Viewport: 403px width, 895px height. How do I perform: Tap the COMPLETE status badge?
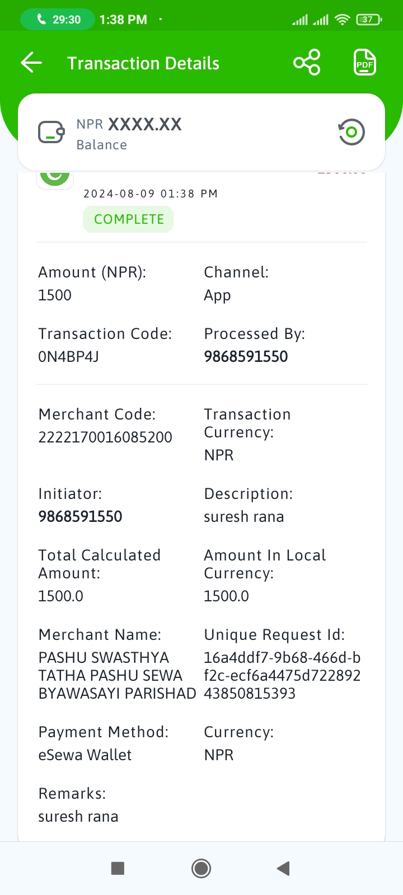[128, 219]
